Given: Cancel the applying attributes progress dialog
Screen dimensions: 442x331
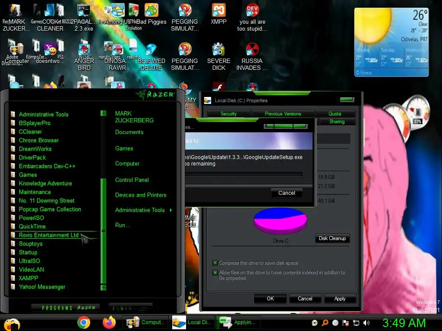Looking at the screenshot, I should (287, 193).
